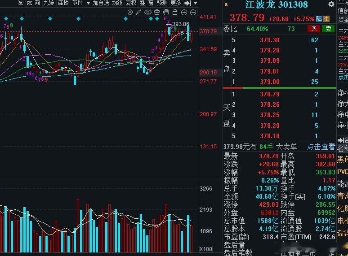Screen dimensions: 348x256
Task: Click the 总市值 value 1588亿
Action: [268, 221]
